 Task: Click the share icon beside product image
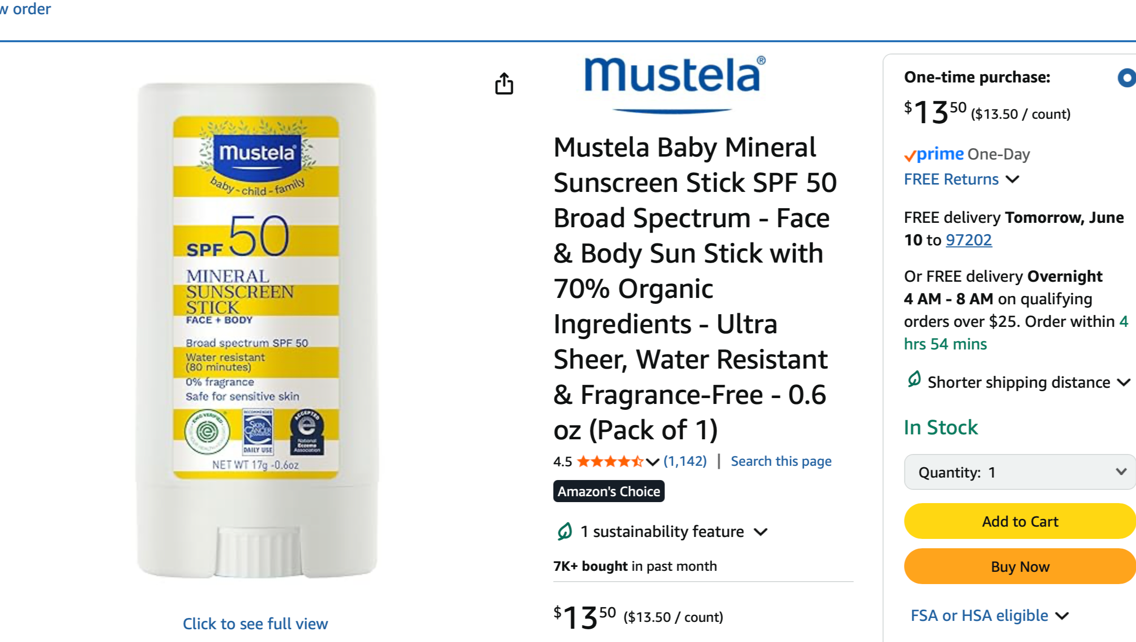[x=504, y=83]
